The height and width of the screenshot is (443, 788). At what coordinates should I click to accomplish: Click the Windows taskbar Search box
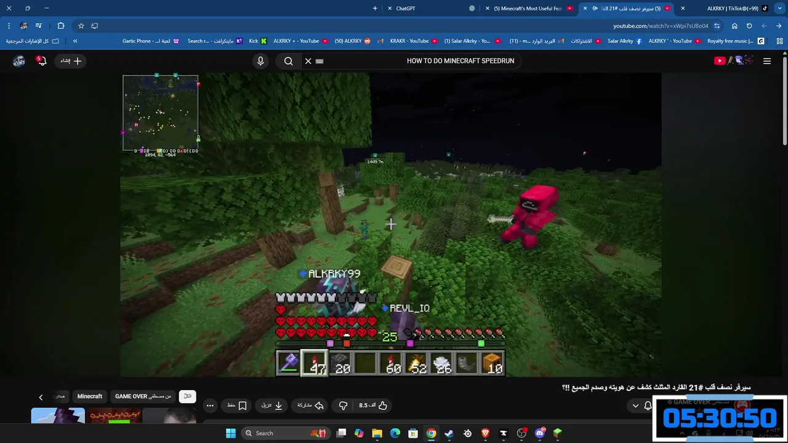(286, 433)
